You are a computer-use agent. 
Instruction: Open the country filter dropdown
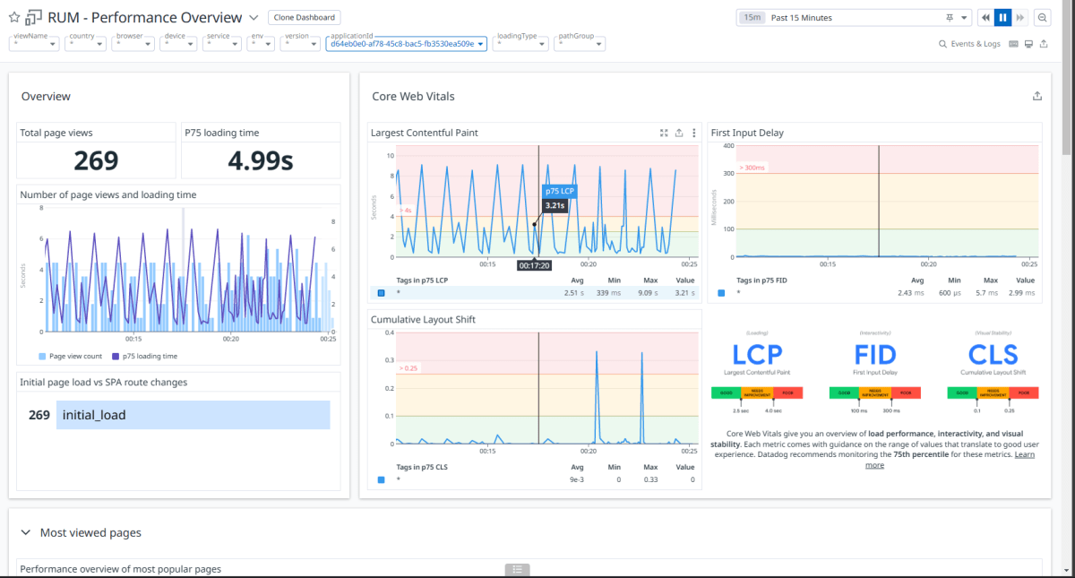point(87,43)
